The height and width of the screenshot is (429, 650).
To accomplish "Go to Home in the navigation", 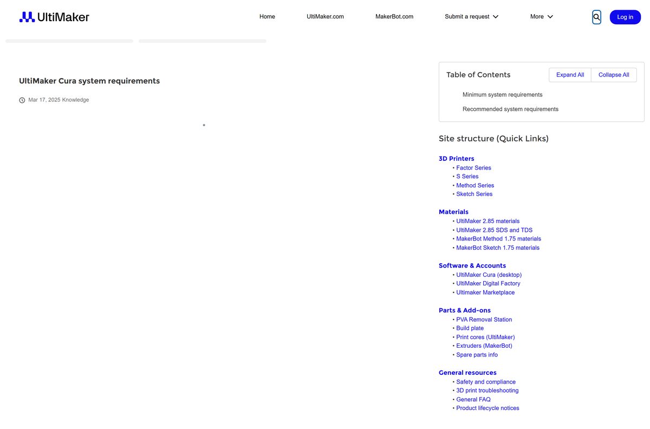I will [267, 17].
